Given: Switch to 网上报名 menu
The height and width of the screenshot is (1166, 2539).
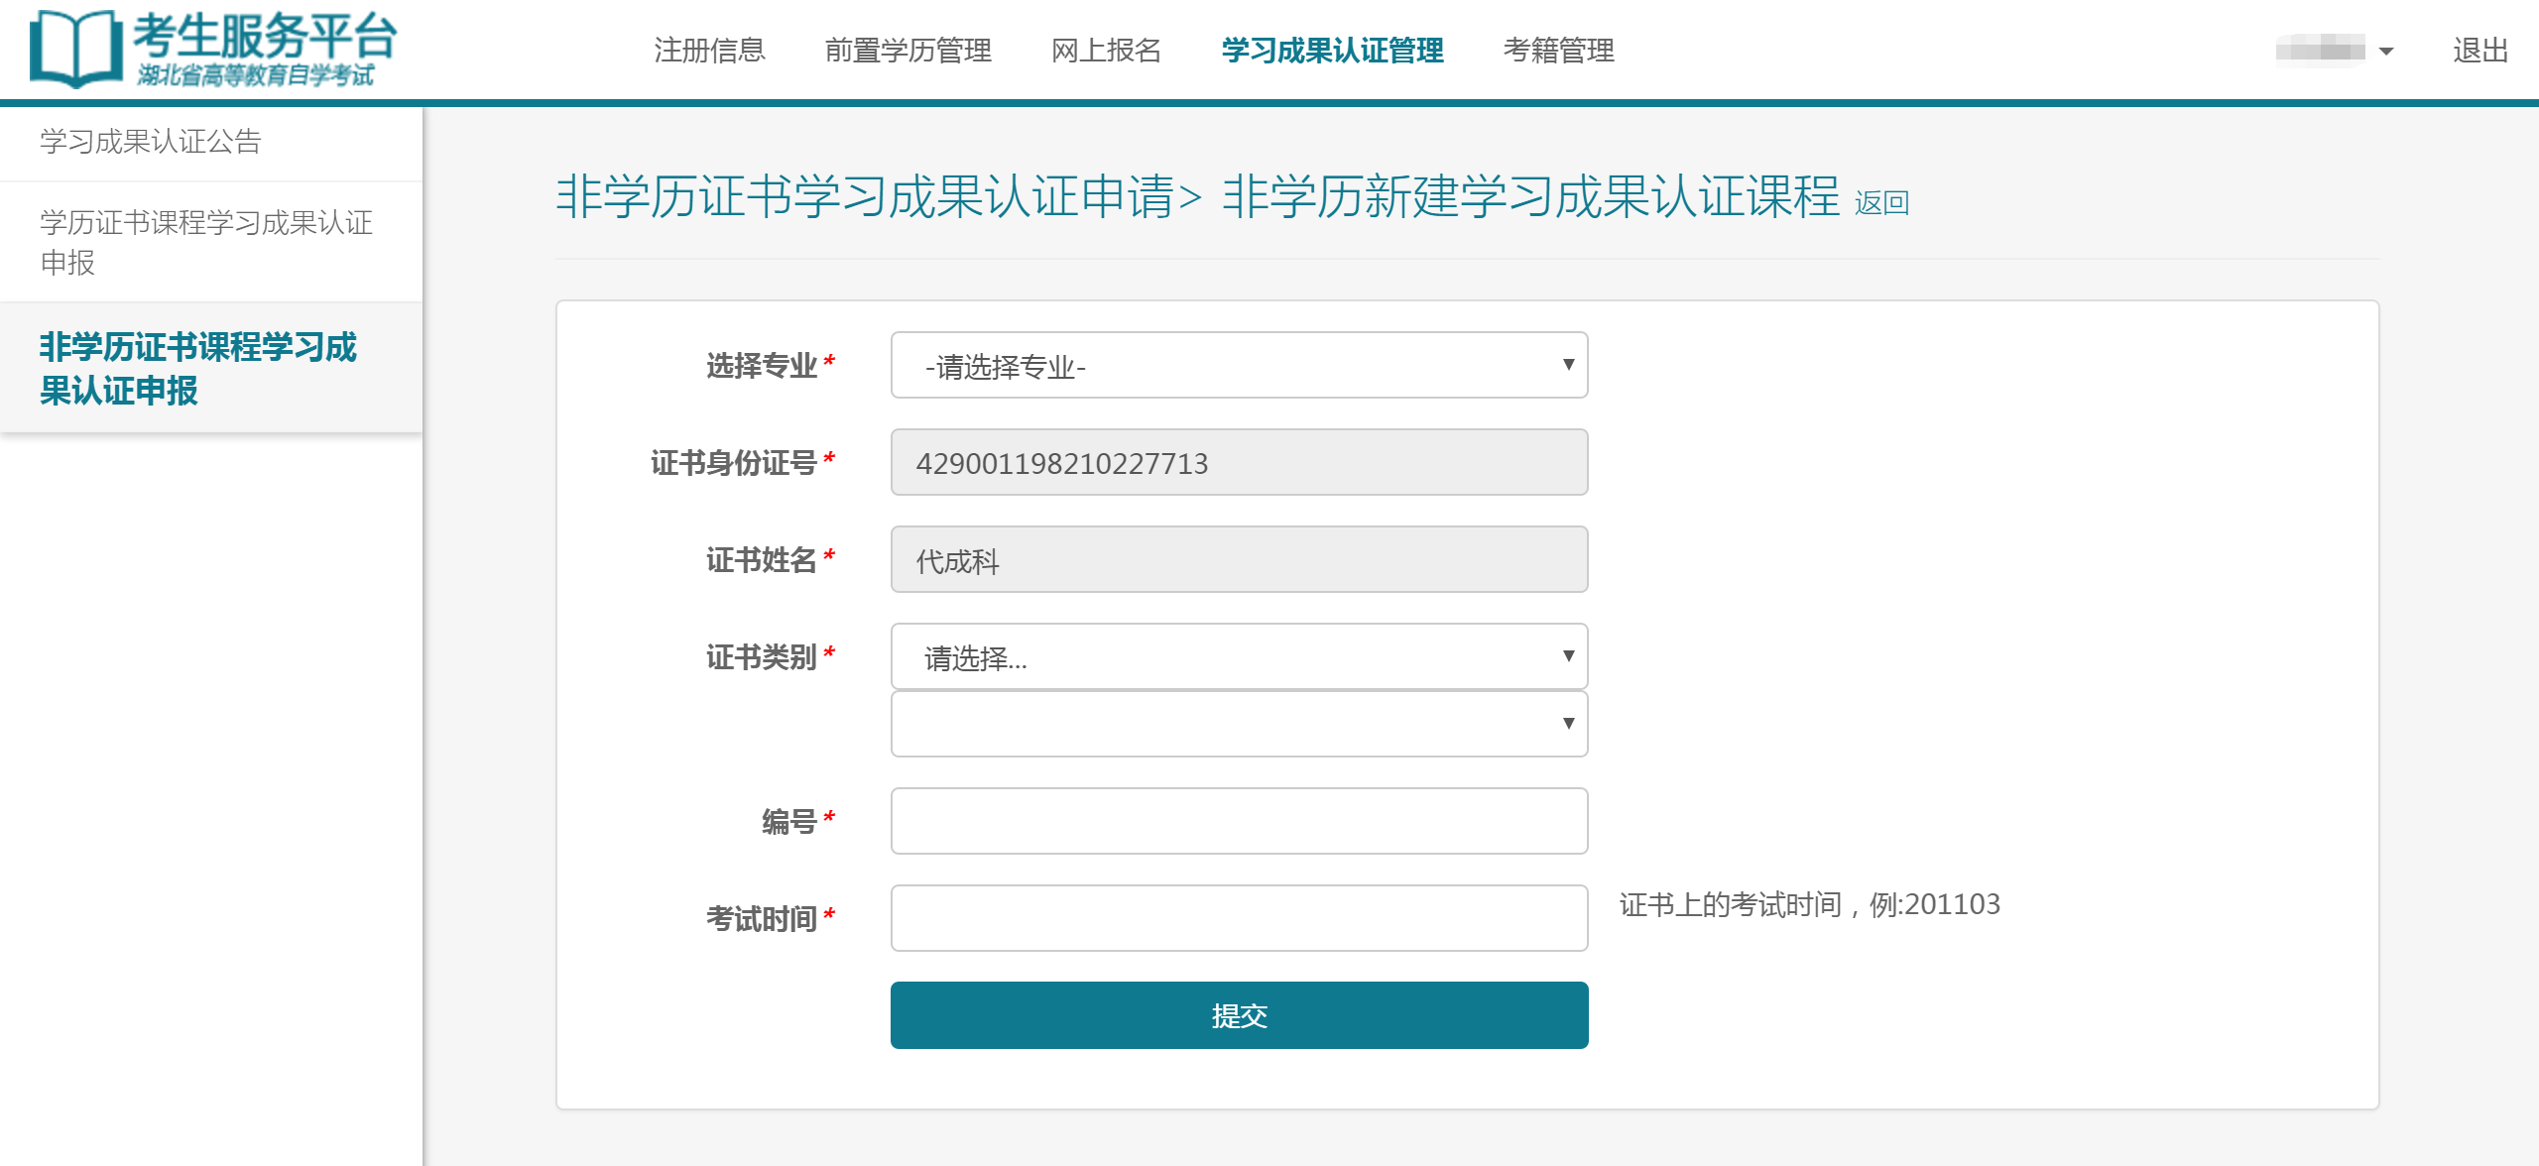Looking at the screenshot, I should [1106, 51].
